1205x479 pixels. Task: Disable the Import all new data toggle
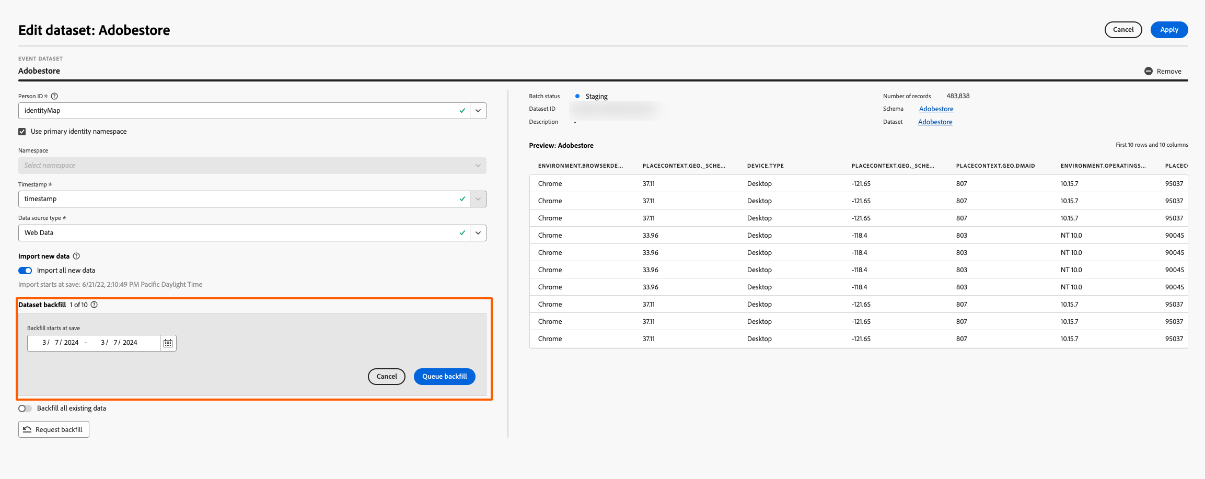(x=25, y=270)
